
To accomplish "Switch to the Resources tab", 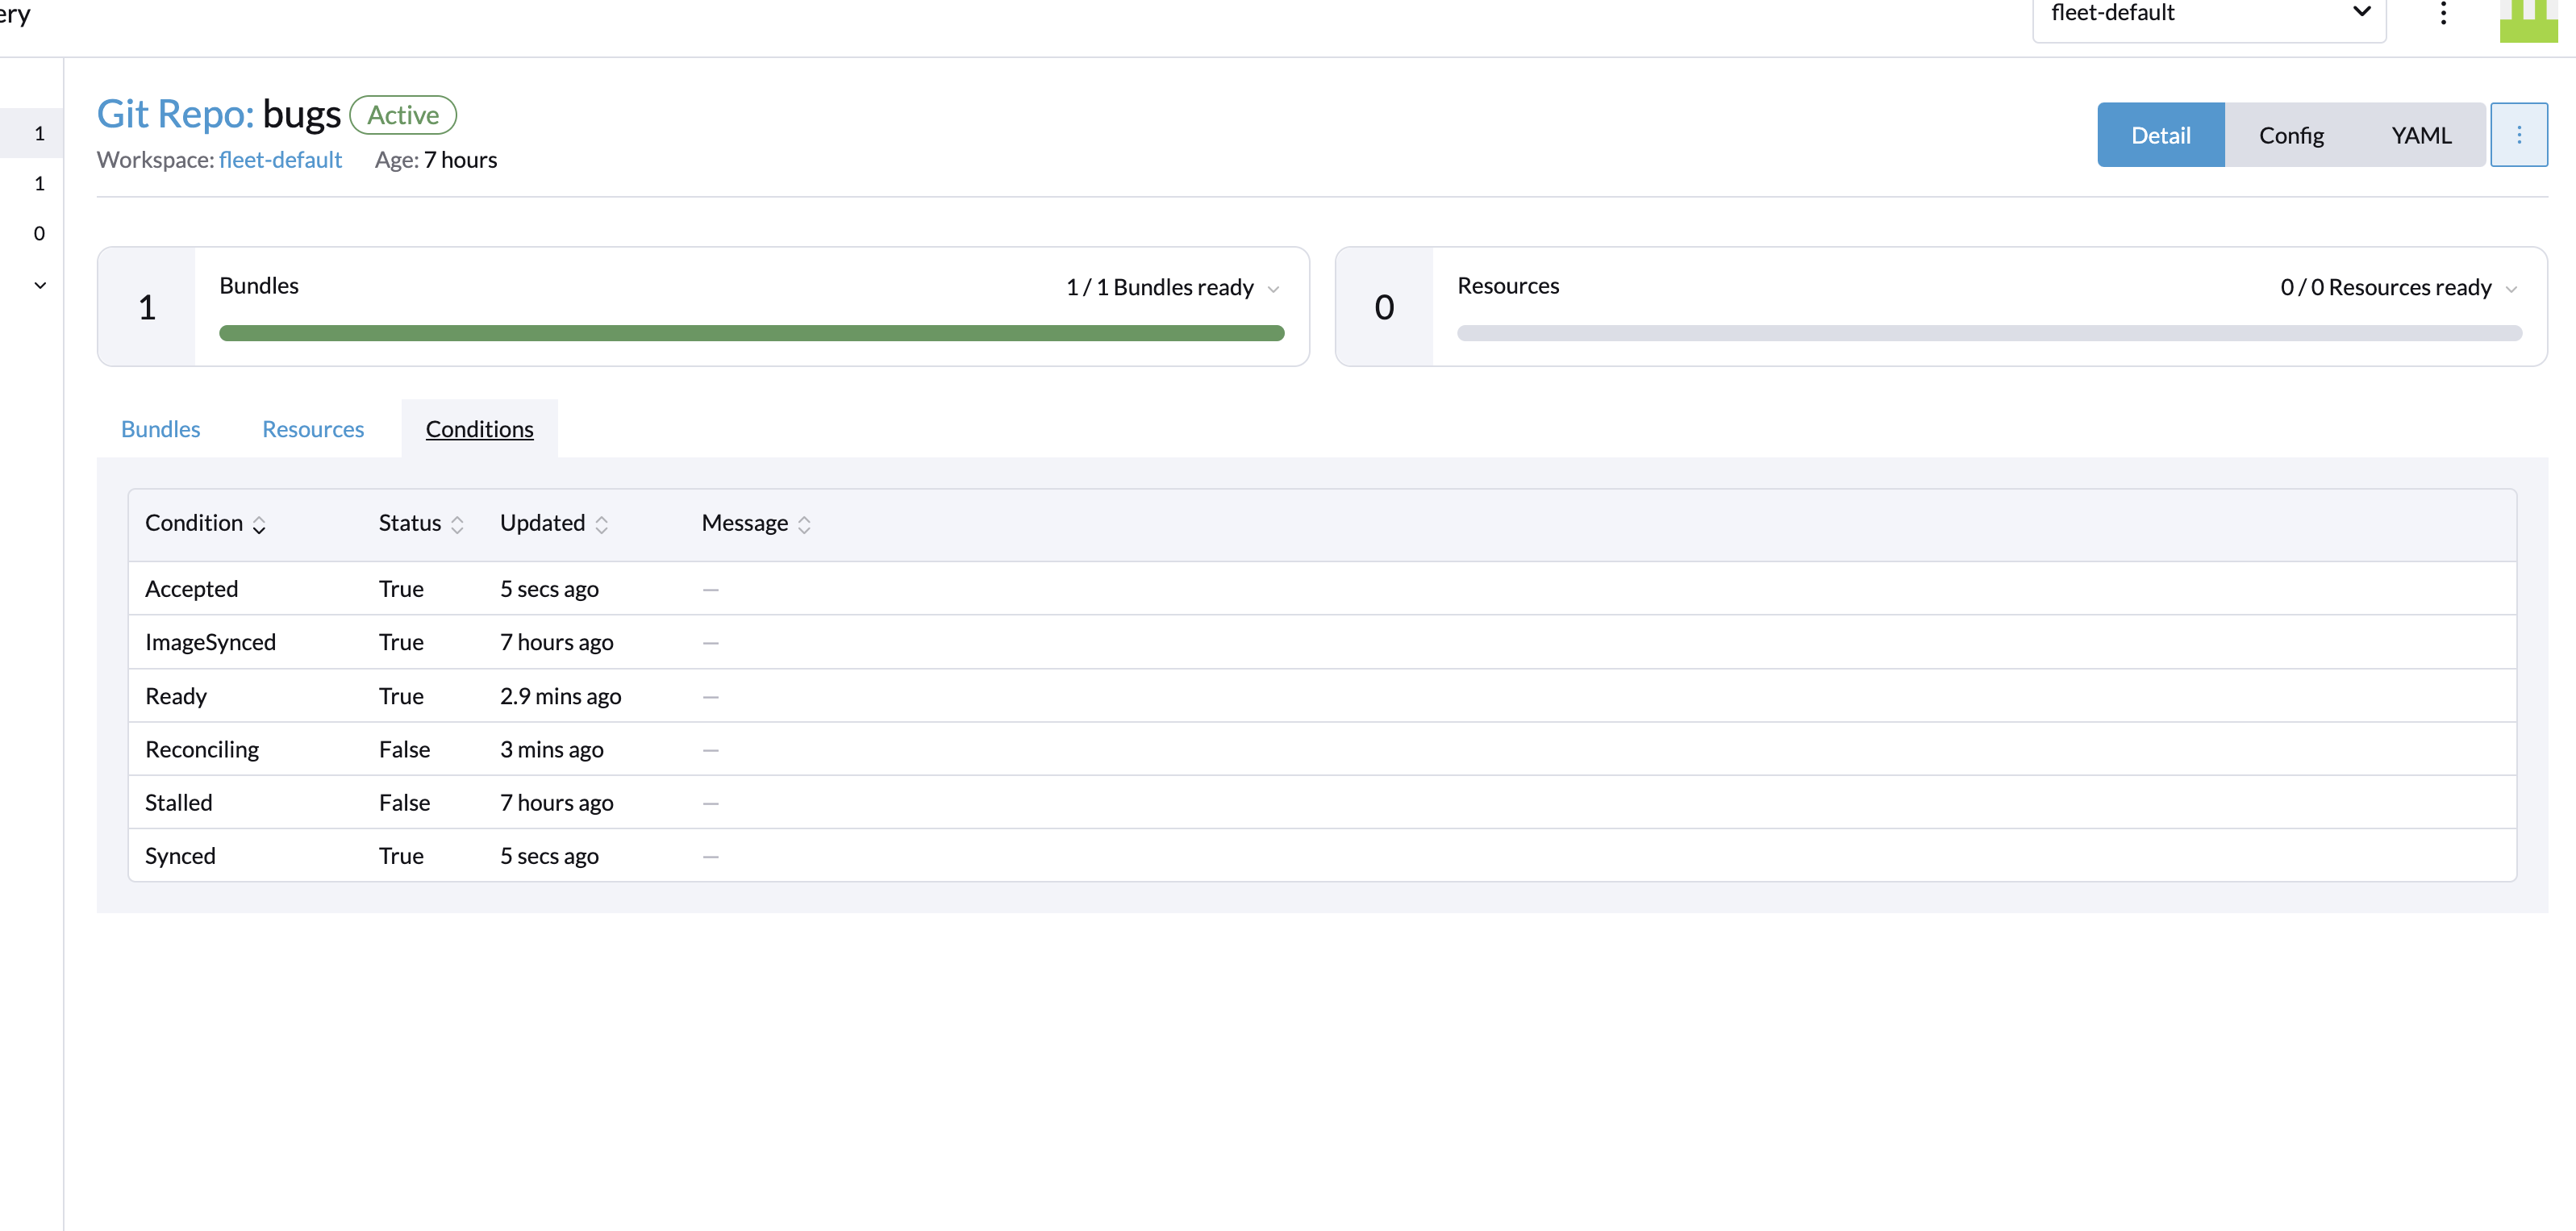I will coord(312,428).
